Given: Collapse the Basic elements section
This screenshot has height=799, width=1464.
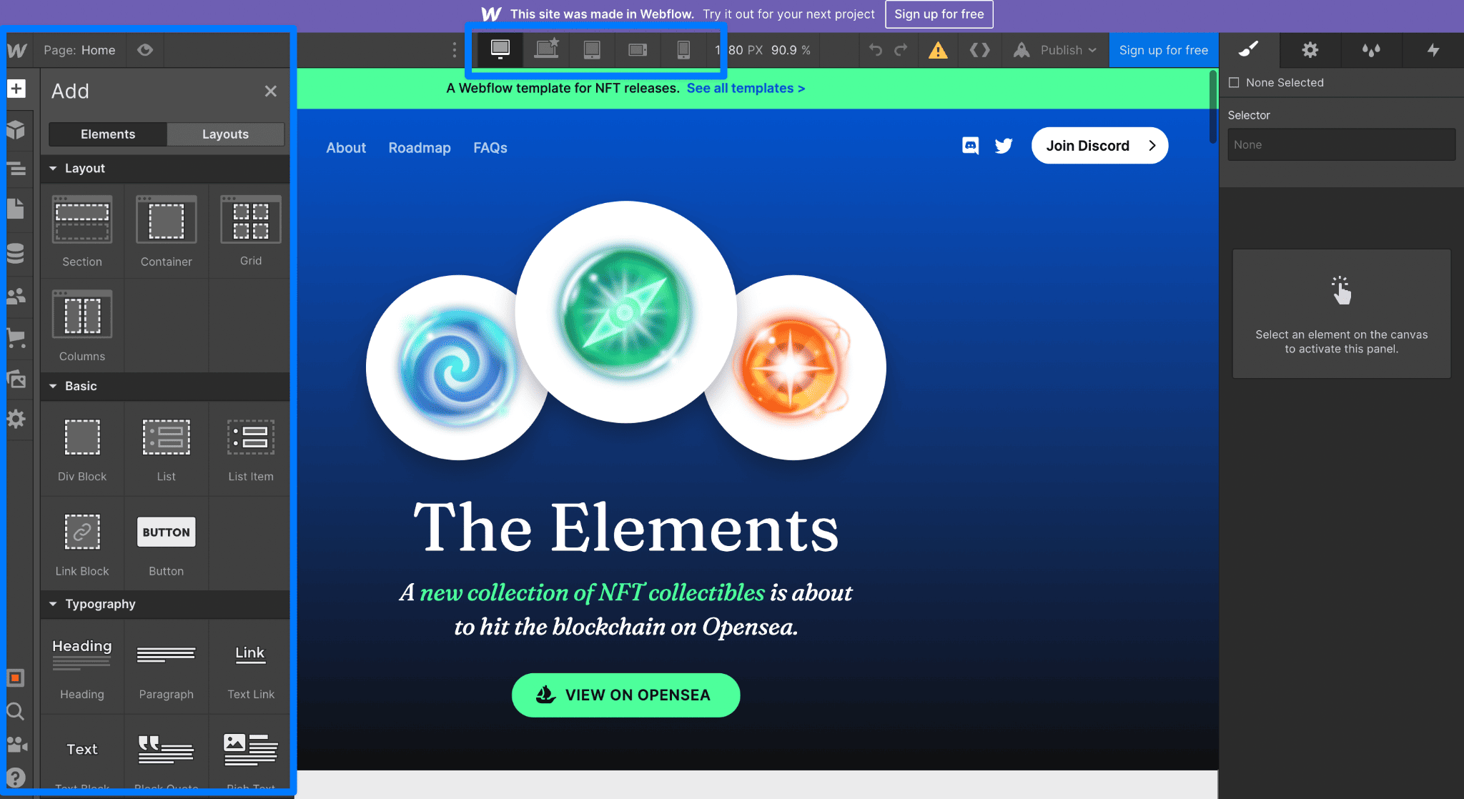Looking at the screenshot, I should (52, 386).
